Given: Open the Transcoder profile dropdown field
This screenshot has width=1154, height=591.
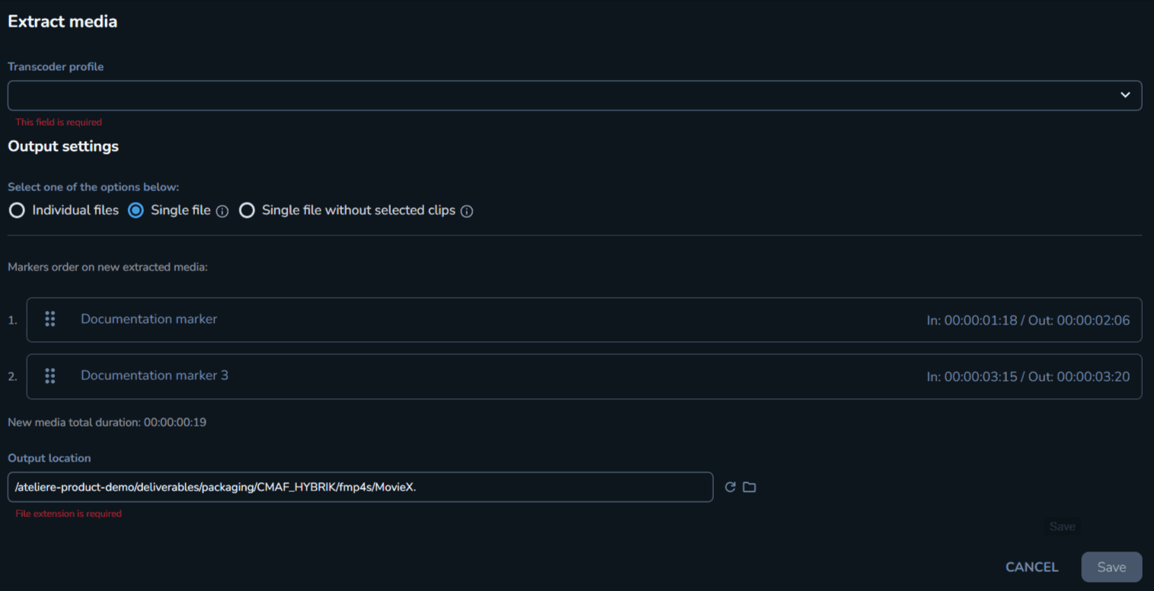Looking at the screenshot, I should (564, 95).
